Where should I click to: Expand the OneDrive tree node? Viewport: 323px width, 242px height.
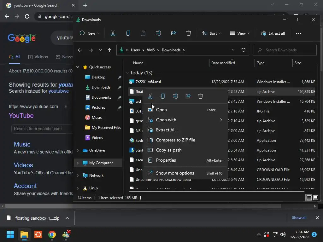coord(78,150)
